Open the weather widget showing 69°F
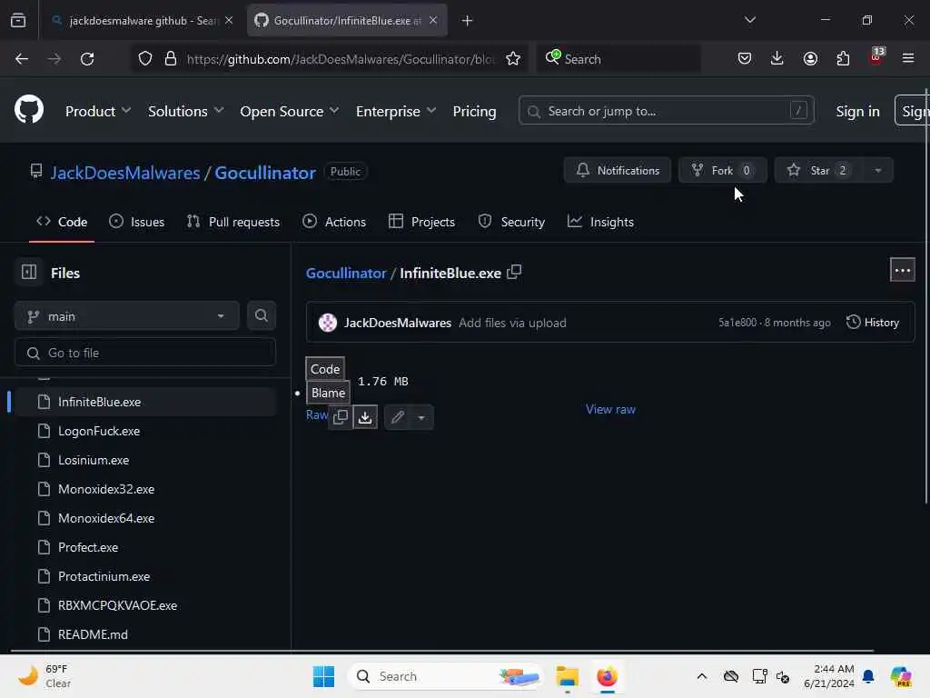Viewport: 930px width, 698px height. (x=45, y=676)
